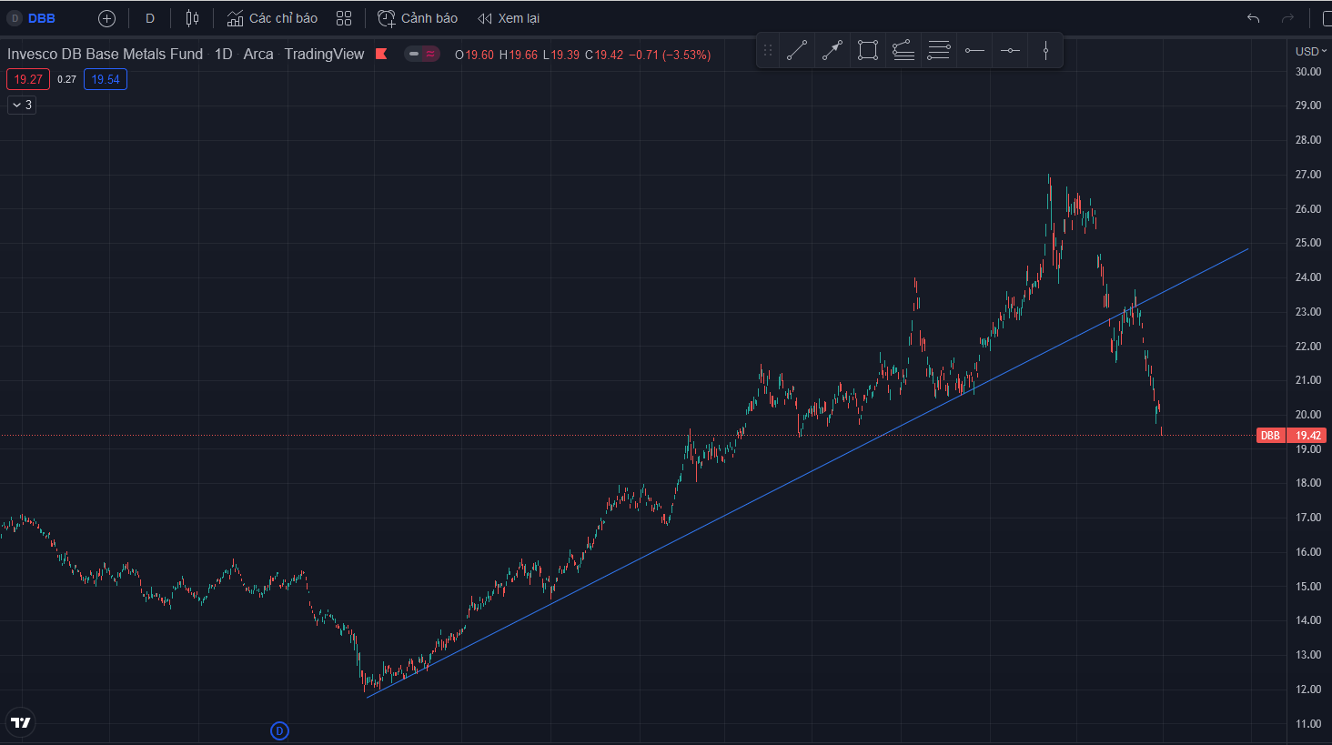The height and width of the screenshot is (745, 1332).
Task: Expand the collapsed indicators list showing 3
Action: 21,105
